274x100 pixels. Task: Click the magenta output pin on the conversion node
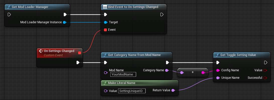coord(203,72)
